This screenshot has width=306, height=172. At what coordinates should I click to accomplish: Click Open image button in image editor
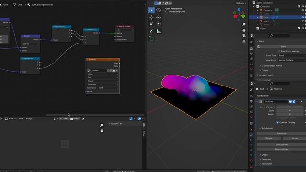(75, 118)
